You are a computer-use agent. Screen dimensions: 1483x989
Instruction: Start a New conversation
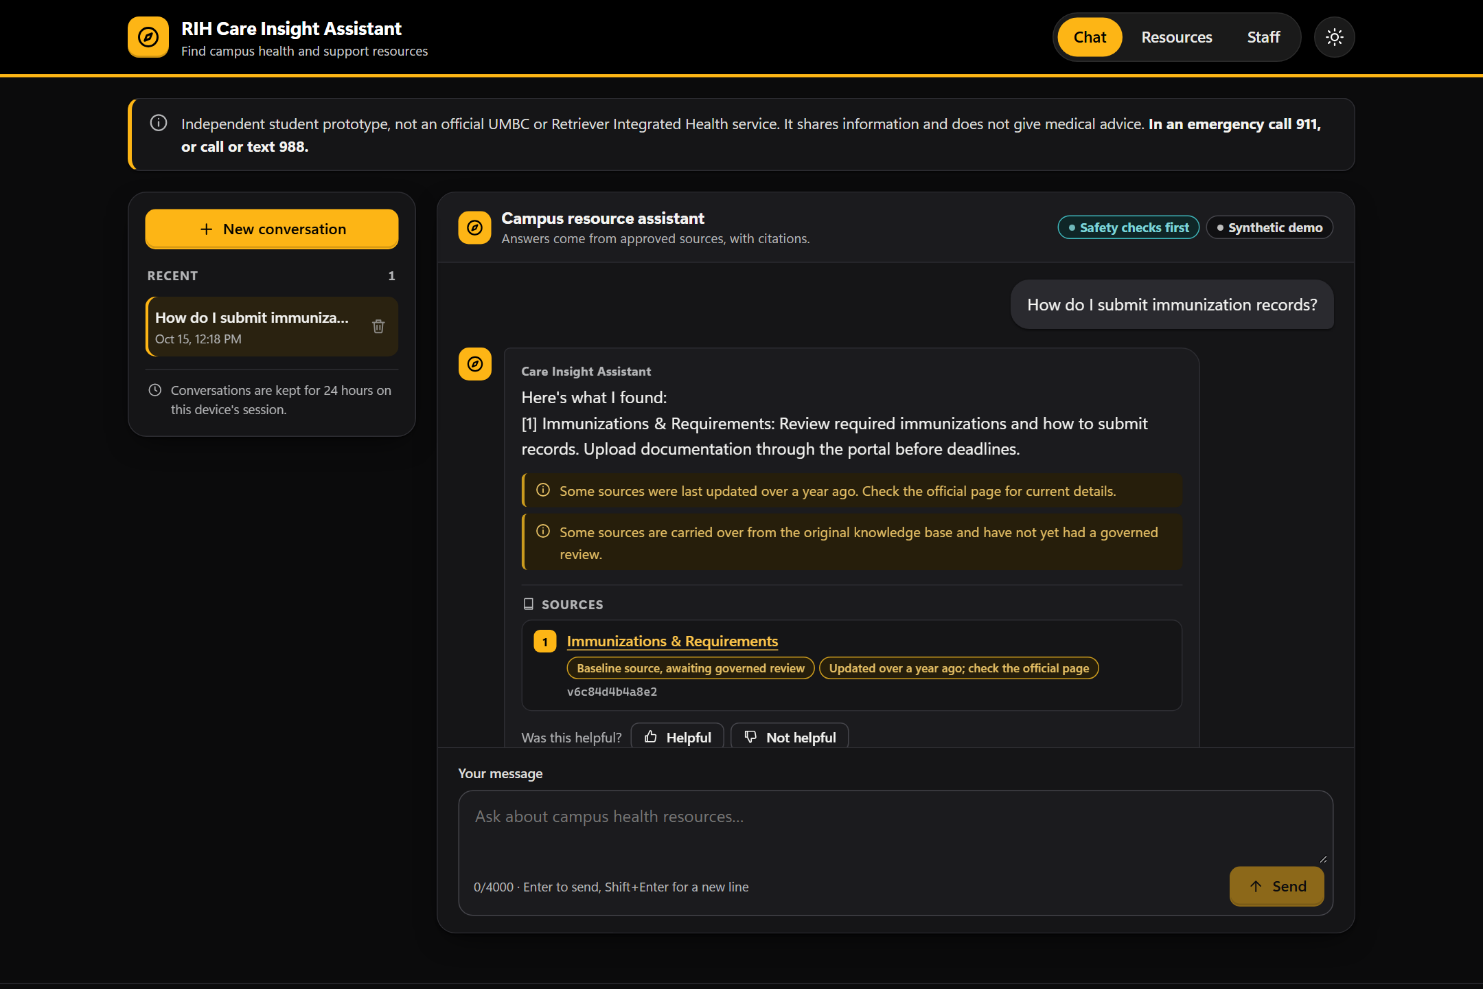click(272, 229)
